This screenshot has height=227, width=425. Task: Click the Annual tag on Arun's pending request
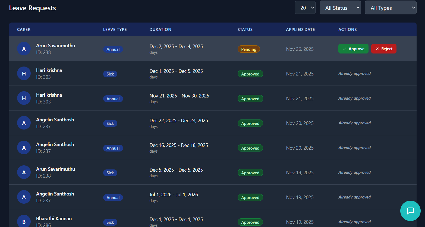pos(113,49)
